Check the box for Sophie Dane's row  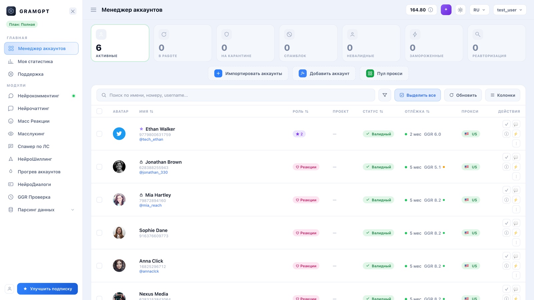point(99,233)
